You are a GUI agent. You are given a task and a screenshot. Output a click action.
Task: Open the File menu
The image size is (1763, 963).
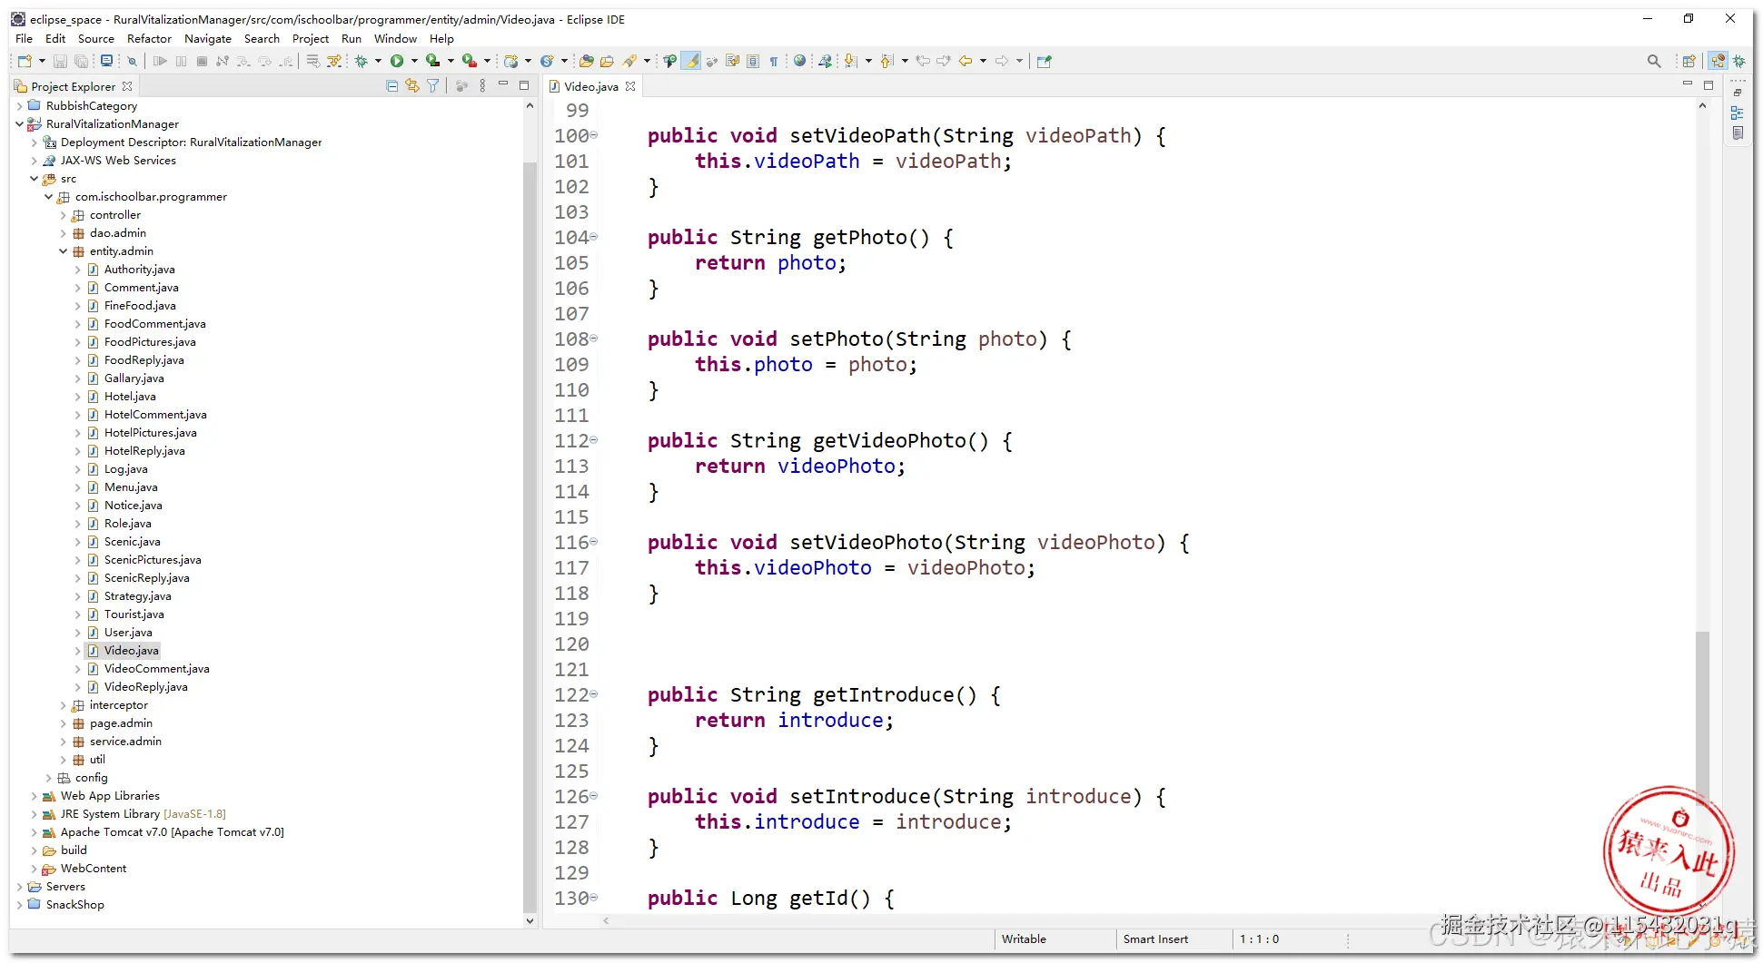point(24,38)
